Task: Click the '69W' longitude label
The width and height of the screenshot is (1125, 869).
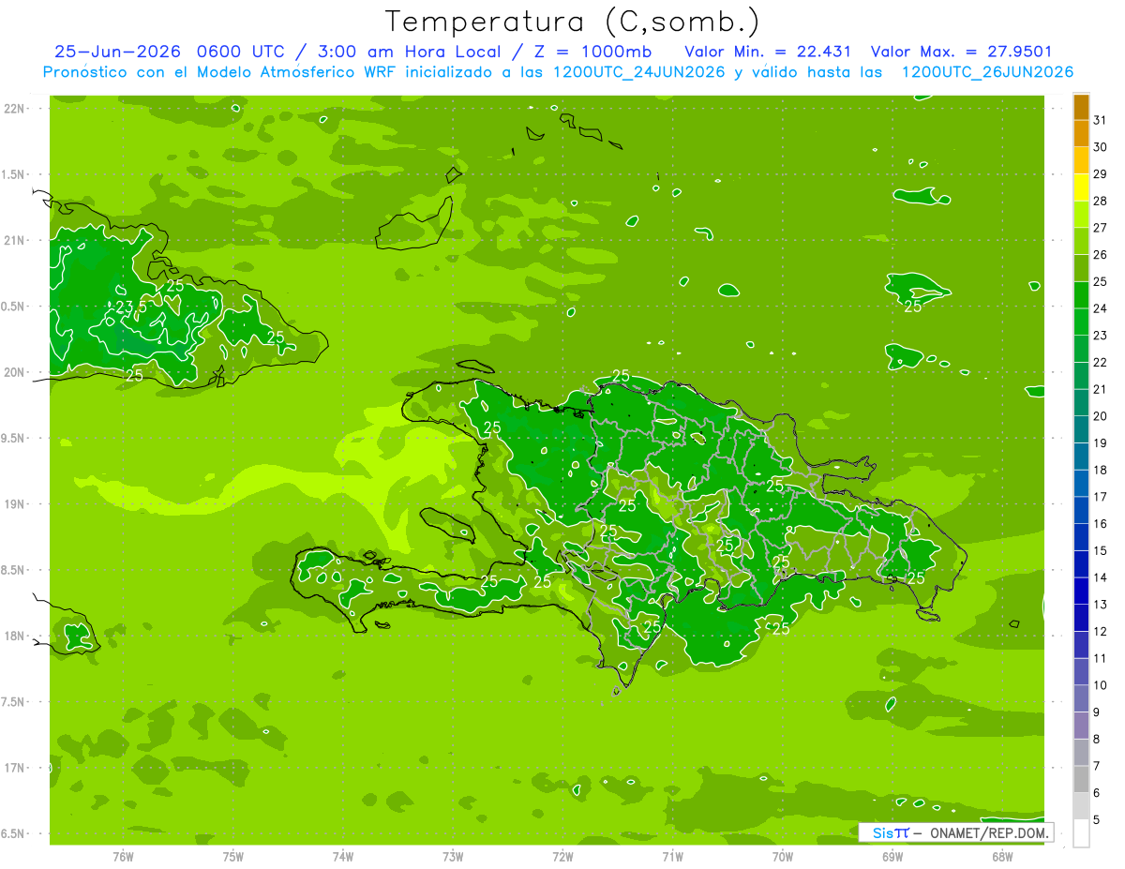Action: click(x=892, y=857)
